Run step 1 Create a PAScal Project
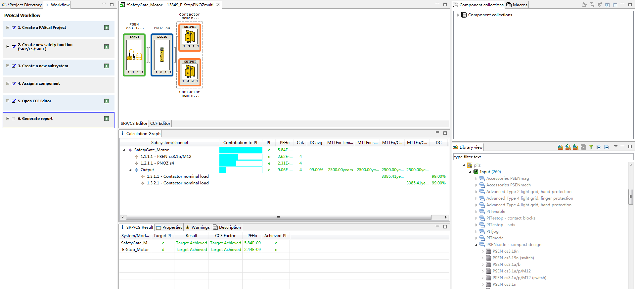The height and width of the screenshot is (289, 635). [x=107, y=27]
